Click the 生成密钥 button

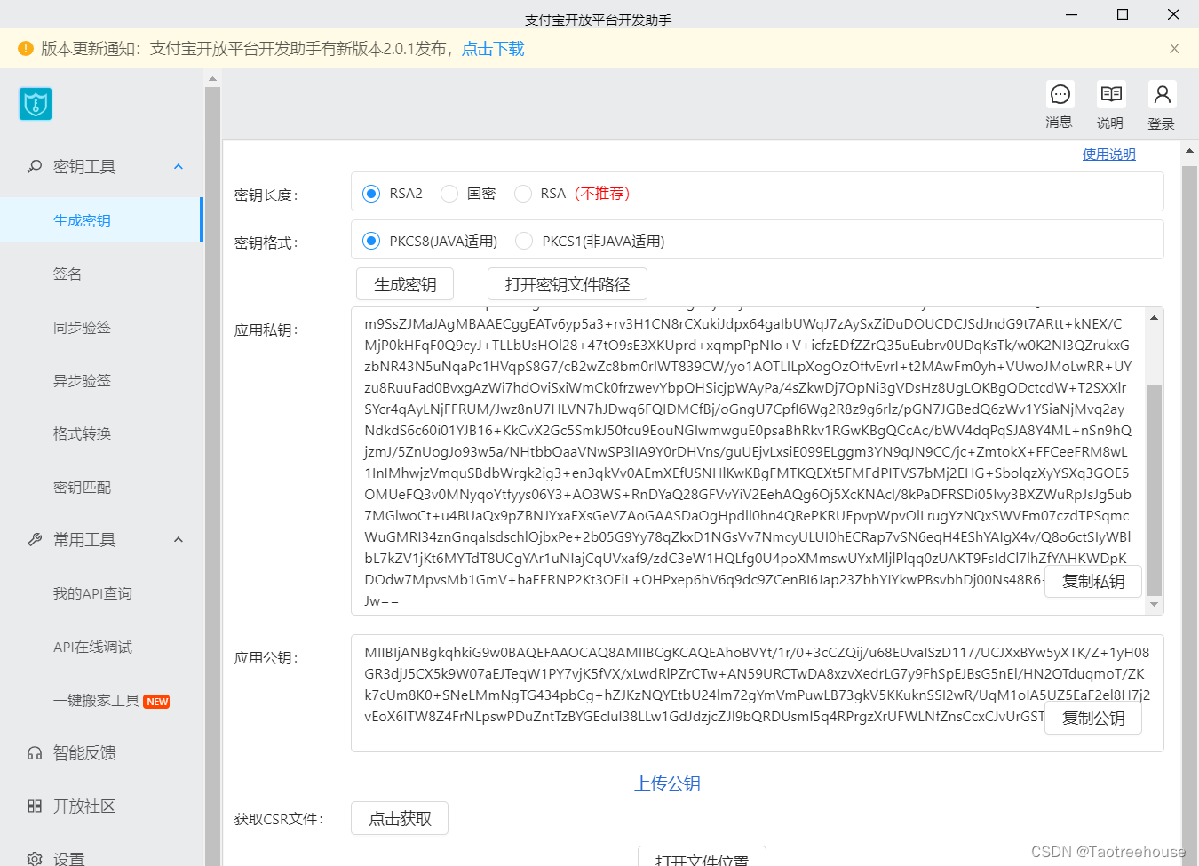tap(405, 284)
